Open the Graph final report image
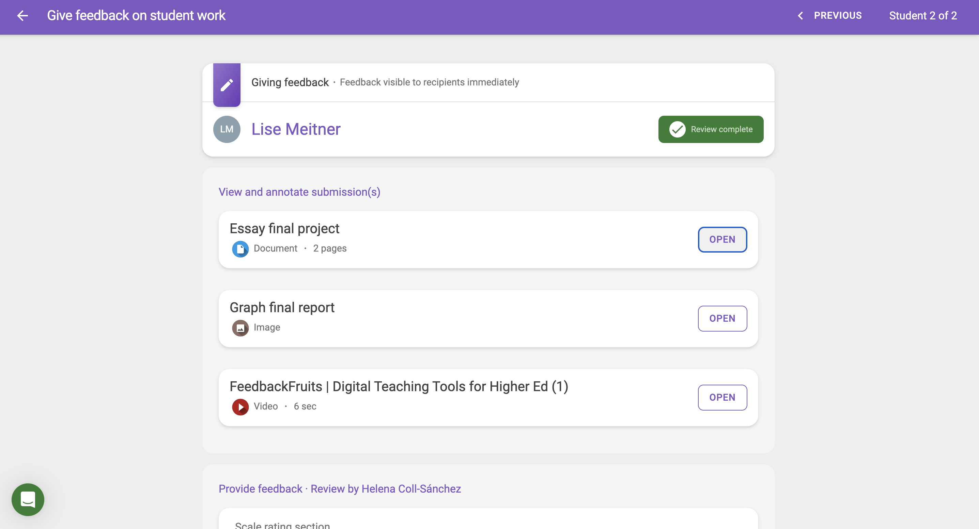979x529 pixels. click(x=722, y=319)
